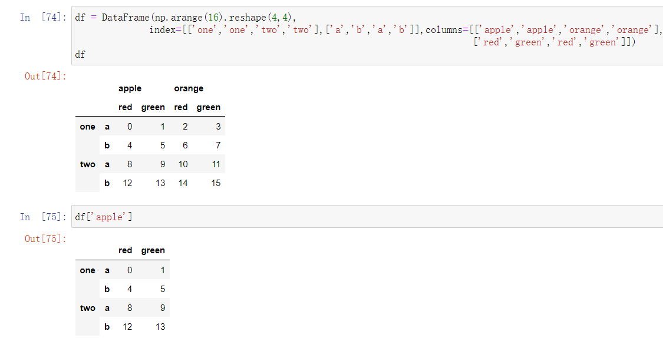
Task: Click the 'orange' column header in Out[74]
Action: coord(189,88)
